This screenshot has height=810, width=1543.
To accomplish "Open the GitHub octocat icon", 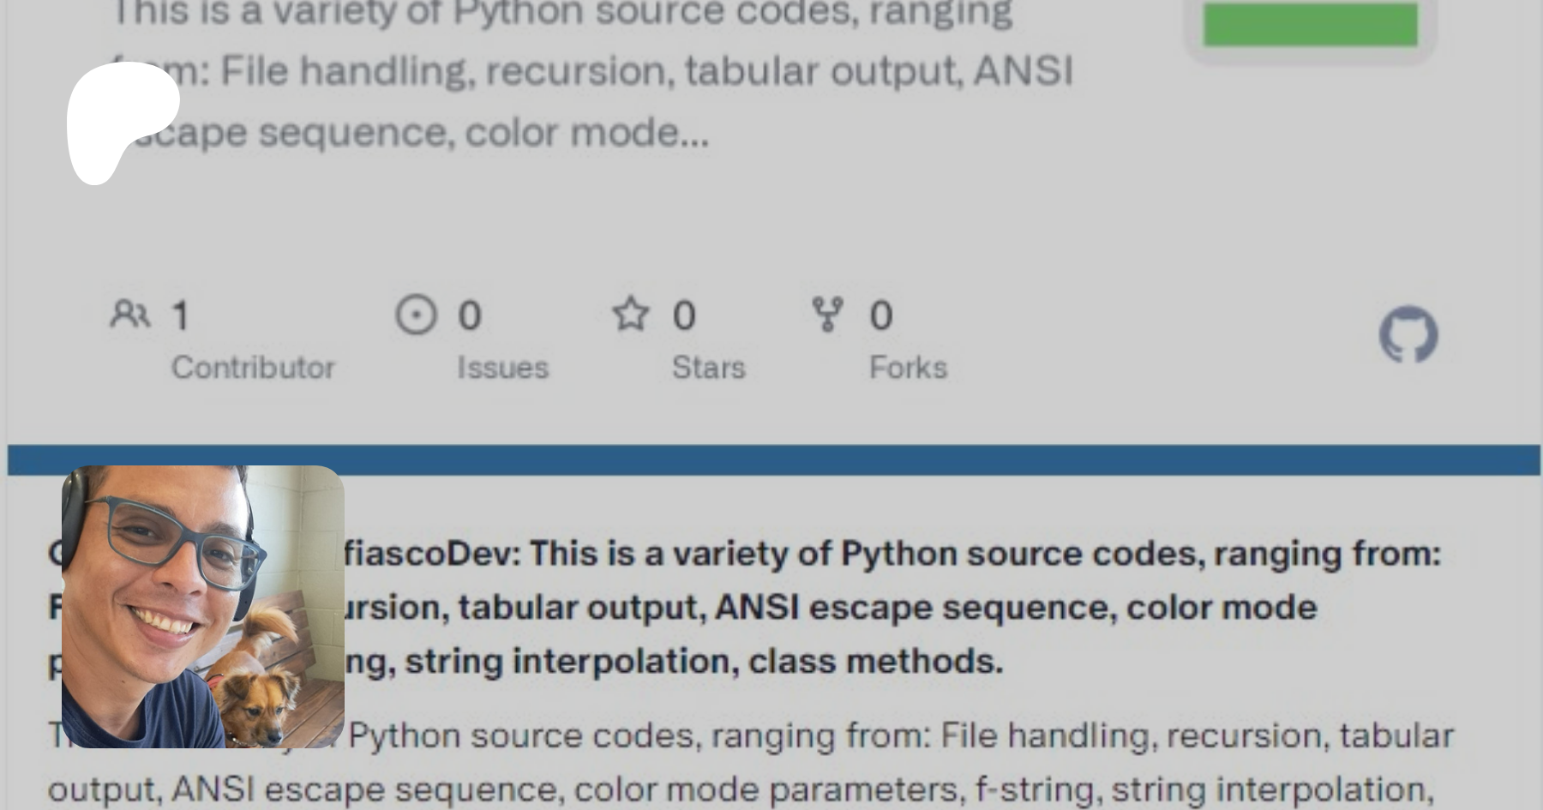I will click(x=1408, y=334).
